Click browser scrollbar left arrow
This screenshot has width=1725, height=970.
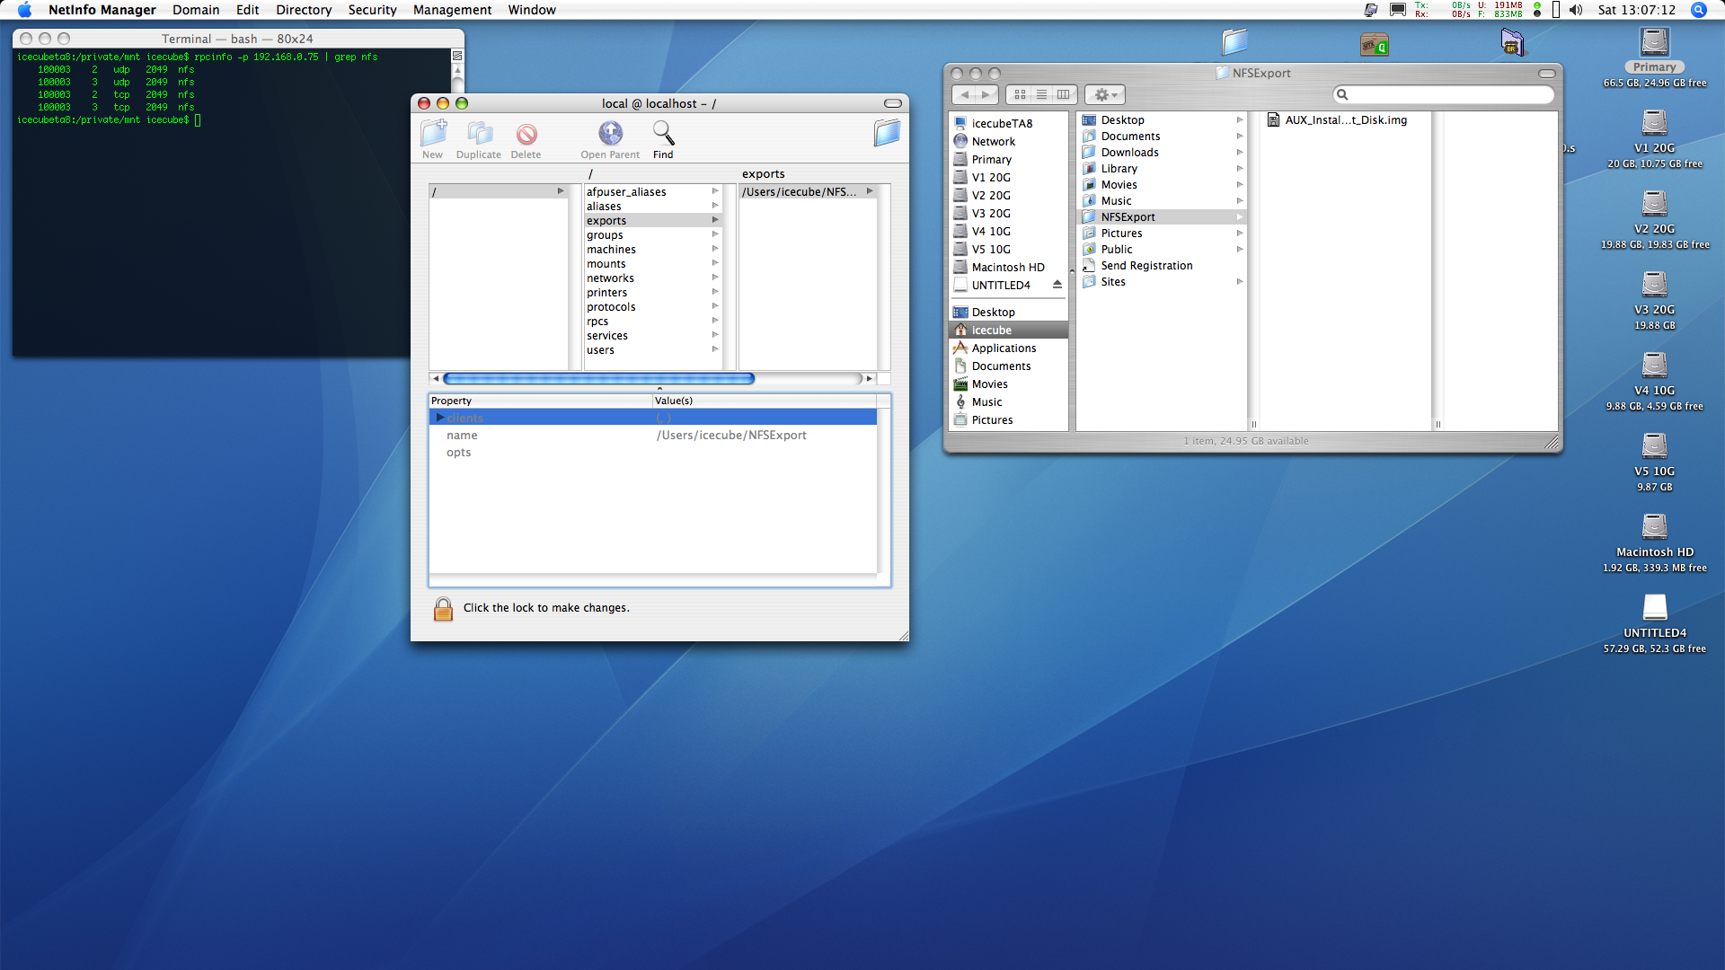(436, 379)
